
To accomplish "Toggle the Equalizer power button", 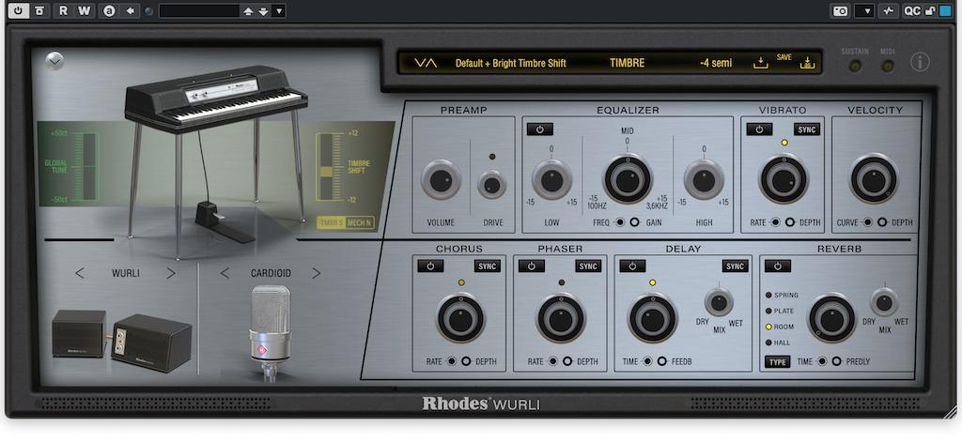I will [540, 129].
